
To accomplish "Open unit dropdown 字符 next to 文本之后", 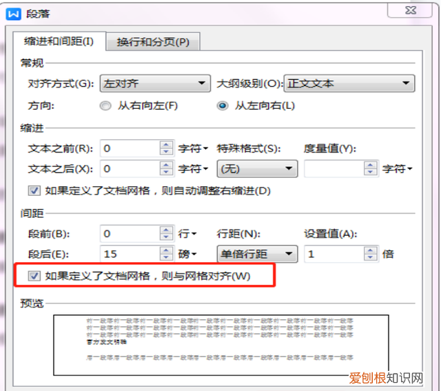I will point(193,169).
